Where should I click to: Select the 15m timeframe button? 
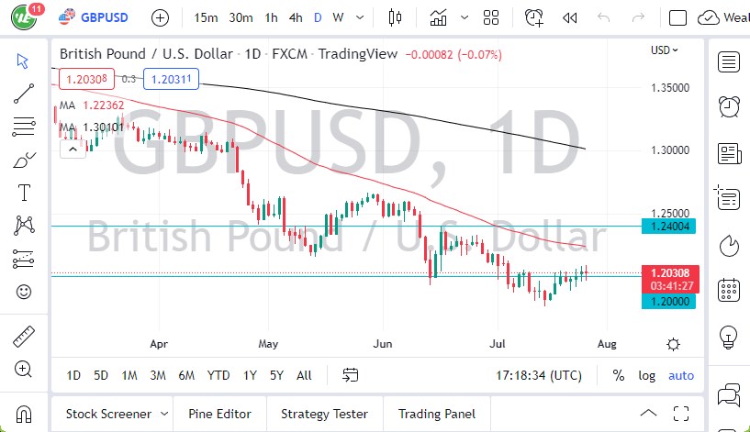coord(207,17)
